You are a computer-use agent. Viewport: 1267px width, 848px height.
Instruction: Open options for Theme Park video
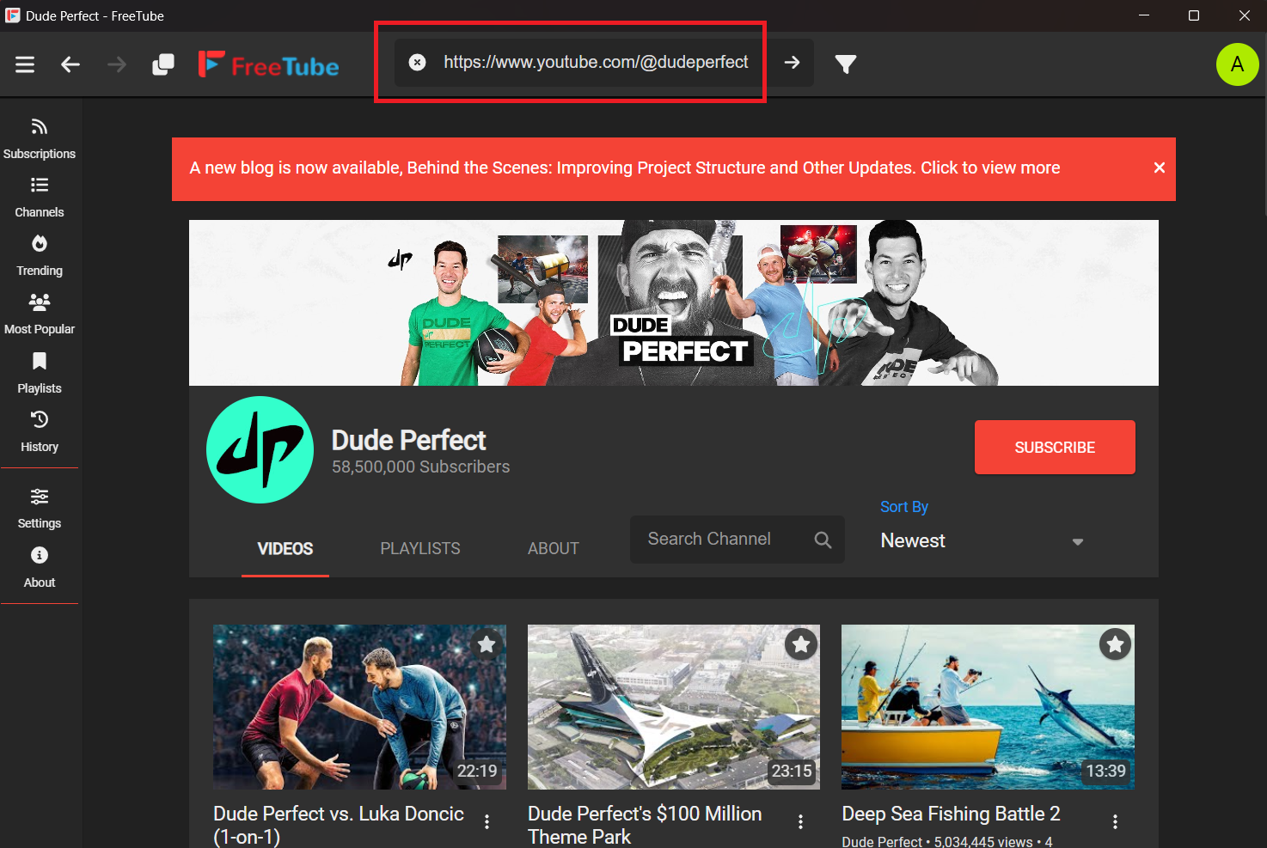(800, 822)
